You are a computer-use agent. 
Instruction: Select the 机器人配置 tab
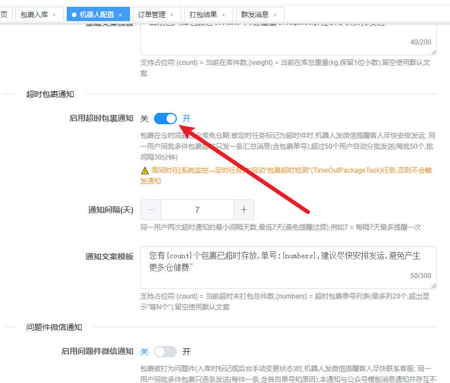97,14
